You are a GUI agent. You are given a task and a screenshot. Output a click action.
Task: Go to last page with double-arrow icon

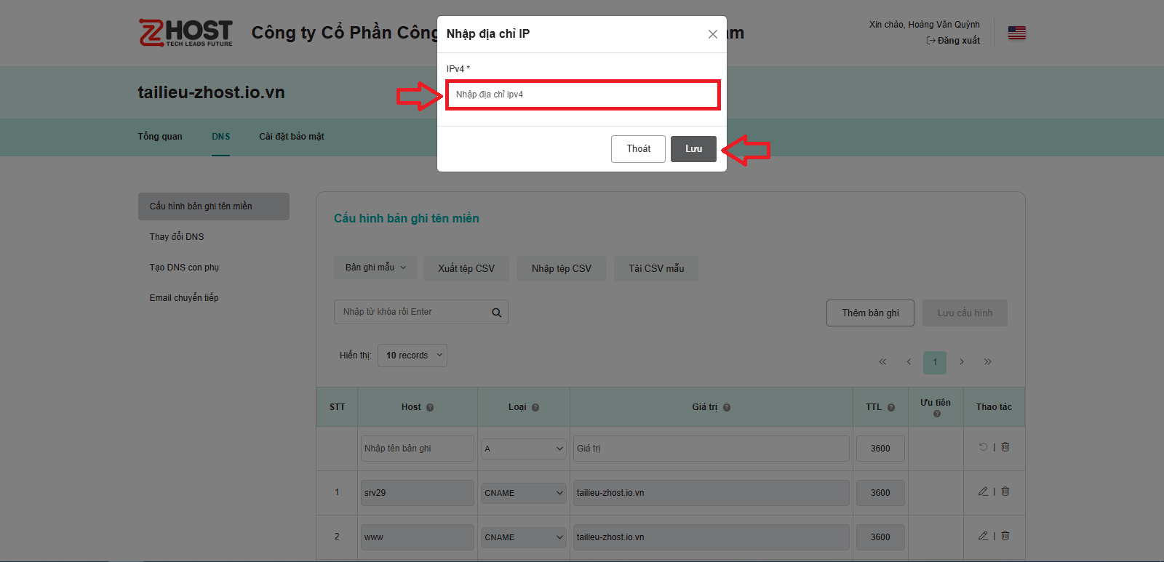[x=987, y=362]
